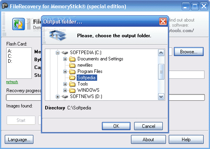
Task: Expand the Documents and Settings folder
Action: pos(65,59)
